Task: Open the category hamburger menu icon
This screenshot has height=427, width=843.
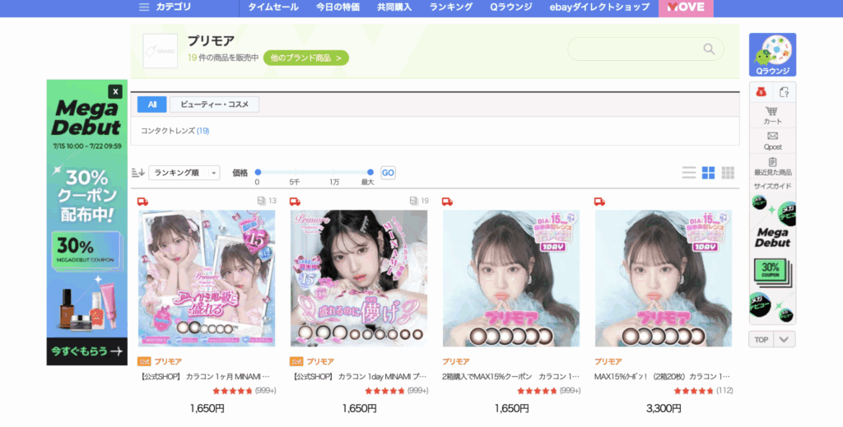Action: (x=143, y=7)
